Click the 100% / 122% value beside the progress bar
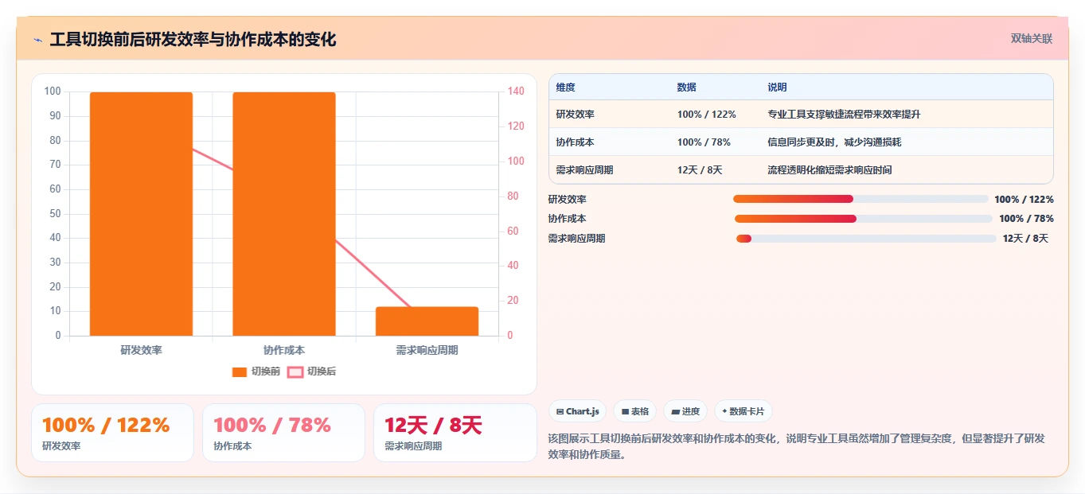This screenshot has width=1085, height=494. pos(1024,200)
